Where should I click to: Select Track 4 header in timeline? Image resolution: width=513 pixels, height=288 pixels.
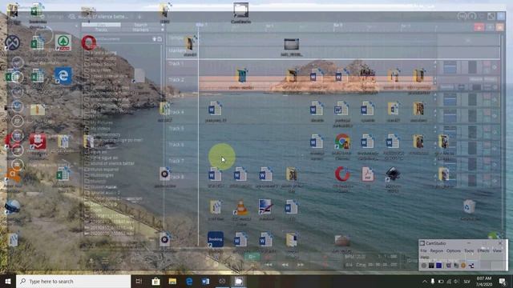[176, 112]
